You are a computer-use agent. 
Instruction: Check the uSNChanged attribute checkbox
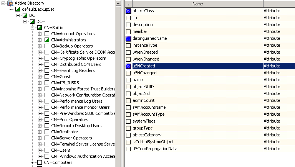click(x=128, y=73)
